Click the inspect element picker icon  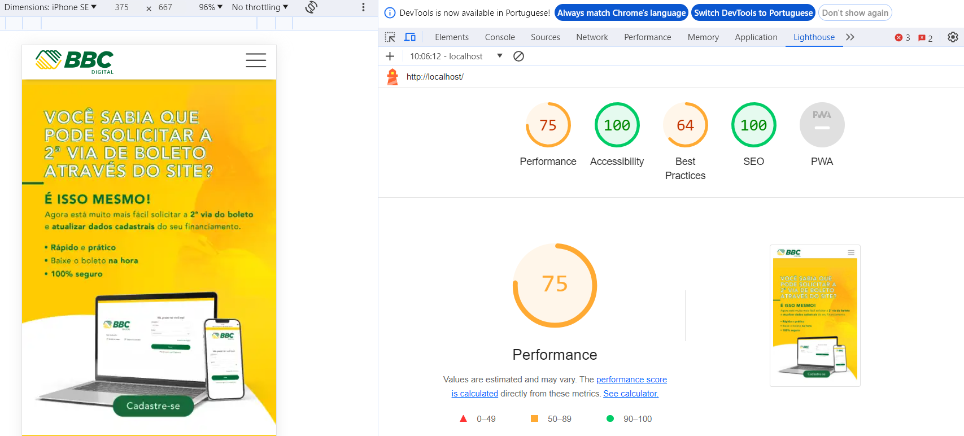[390, 37]
